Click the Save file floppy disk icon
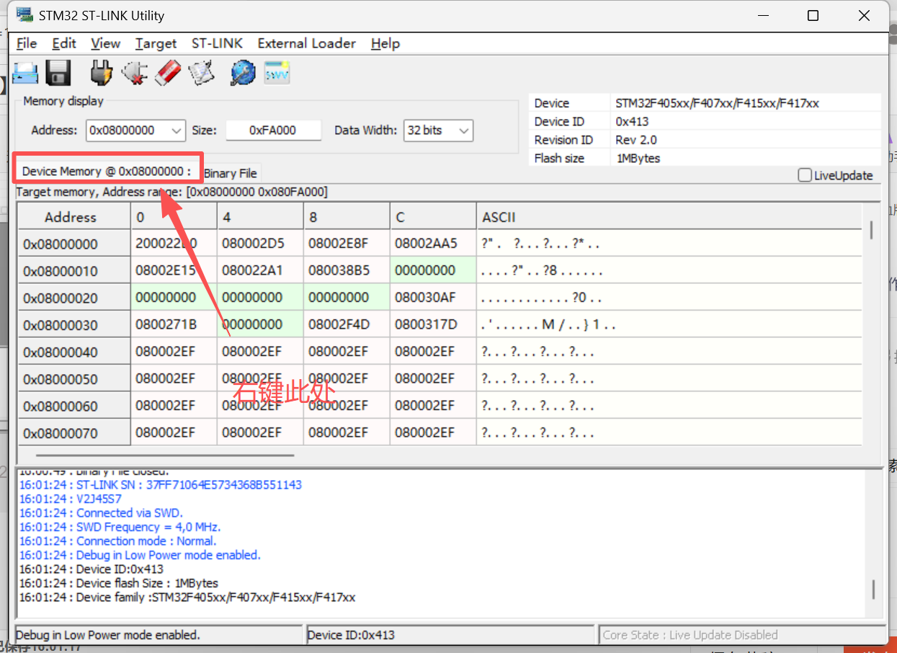 [58, 73]
